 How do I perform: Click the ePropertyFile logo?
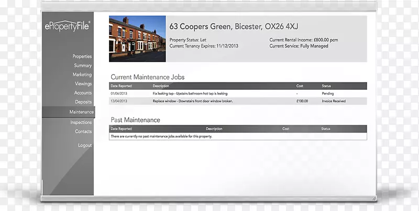point(67,25)
